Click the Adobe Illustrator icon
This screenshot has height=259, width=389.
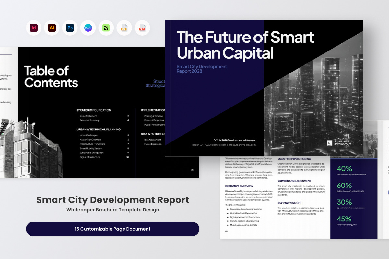click(x=52, y=28)
